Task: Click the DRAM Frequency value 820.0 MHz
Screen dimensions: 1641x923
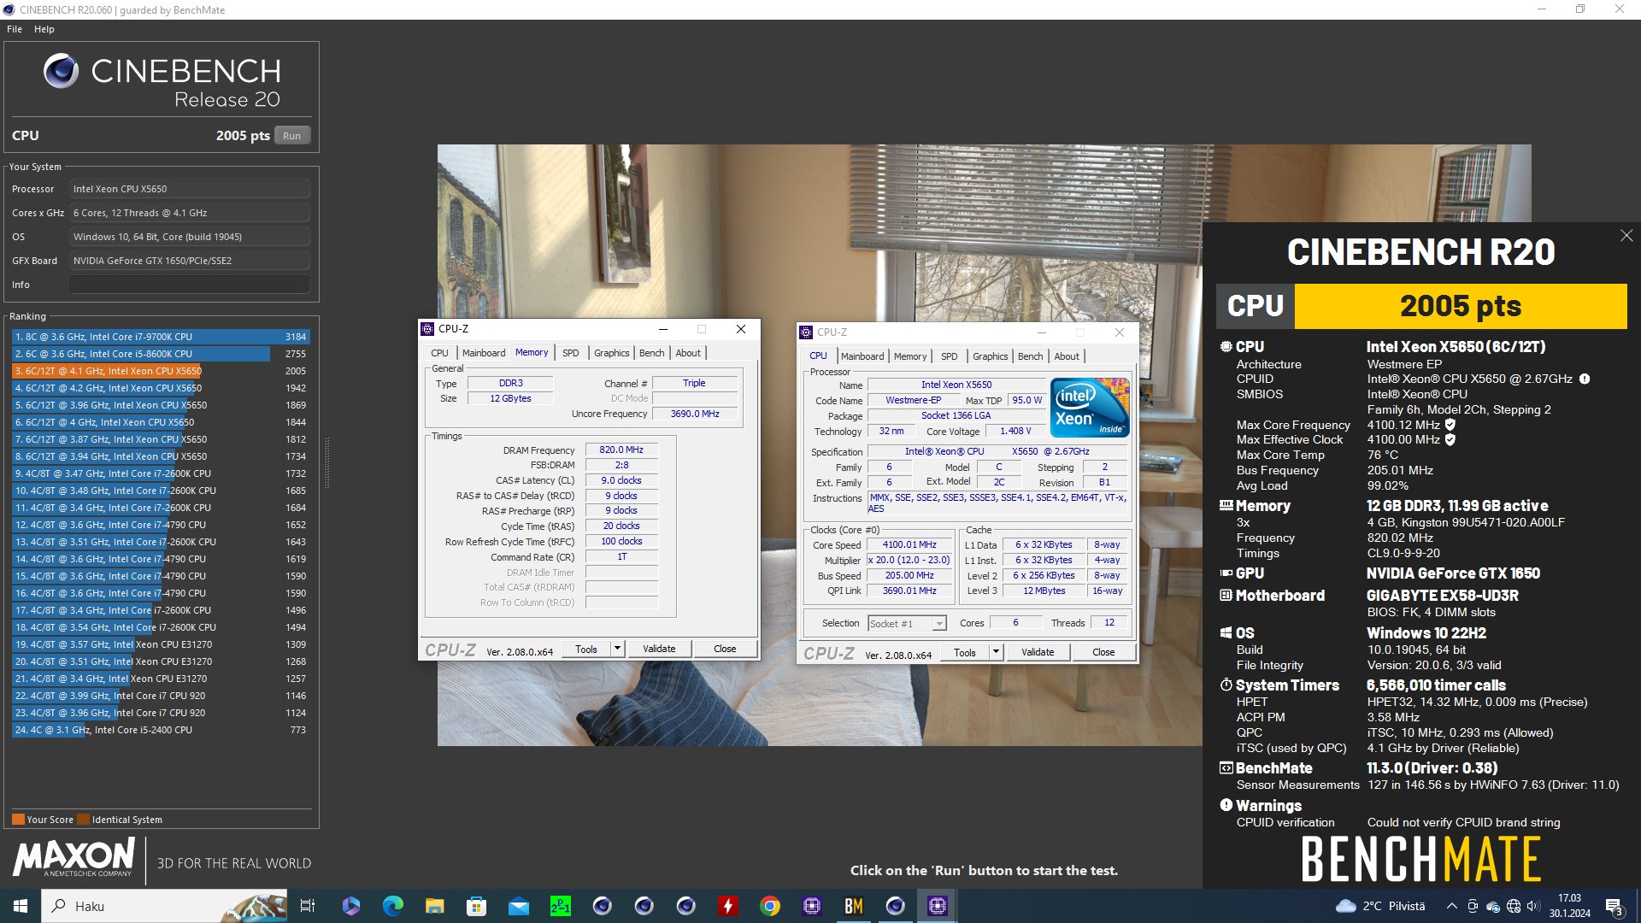Action: click(x=621, y=450)
